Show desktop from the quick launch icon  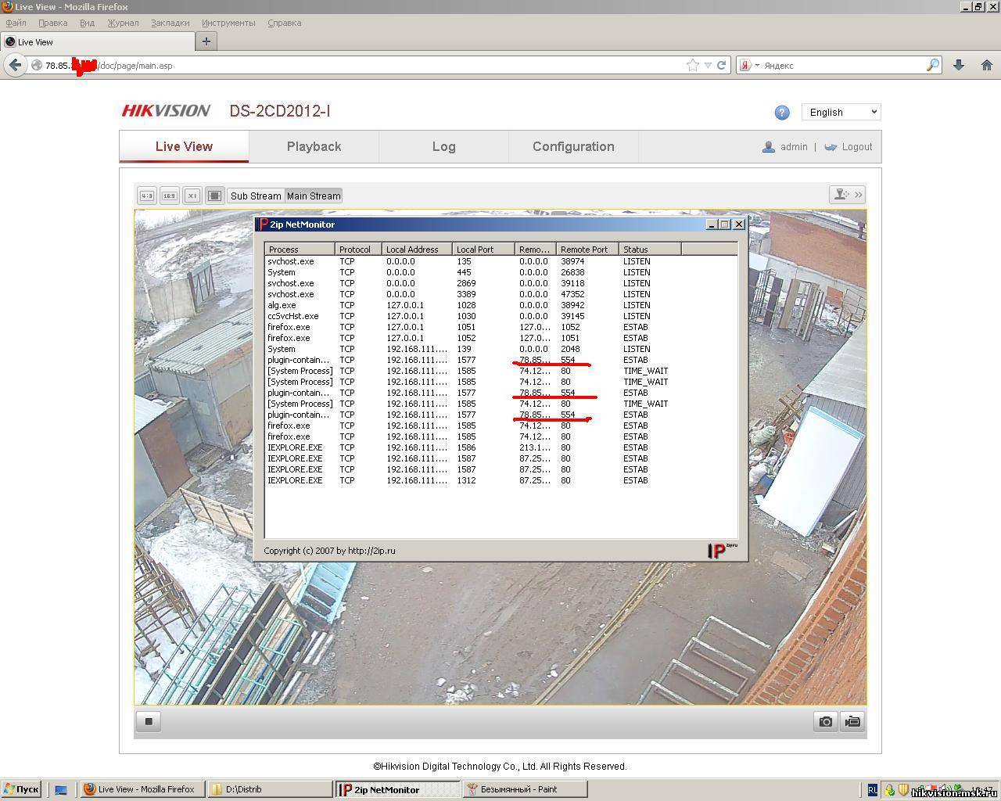tap(60, 790)
